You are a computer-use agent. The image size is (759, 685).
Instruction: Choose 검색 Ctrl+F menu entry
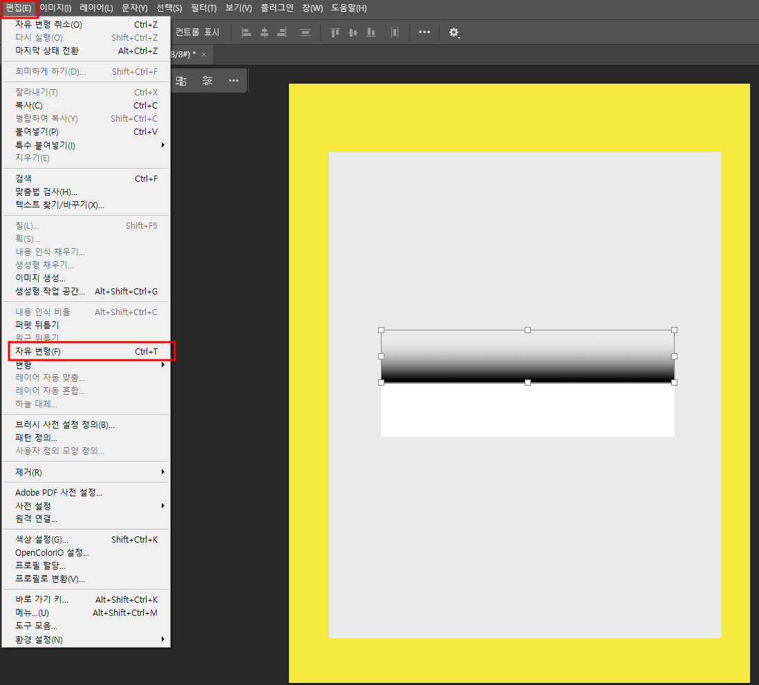(x=86, y=178)
